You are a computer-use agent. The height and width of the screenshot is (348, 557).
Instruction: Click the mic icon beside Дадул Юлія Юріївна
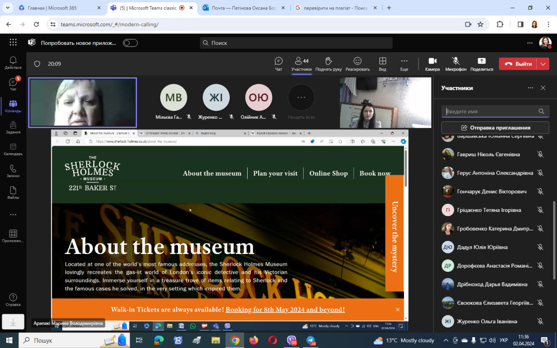click(x=540, y=247)
